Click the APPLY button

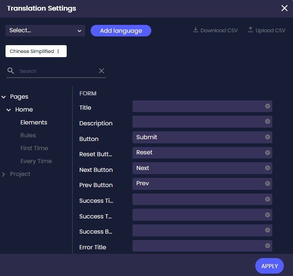tap(269, 266)
